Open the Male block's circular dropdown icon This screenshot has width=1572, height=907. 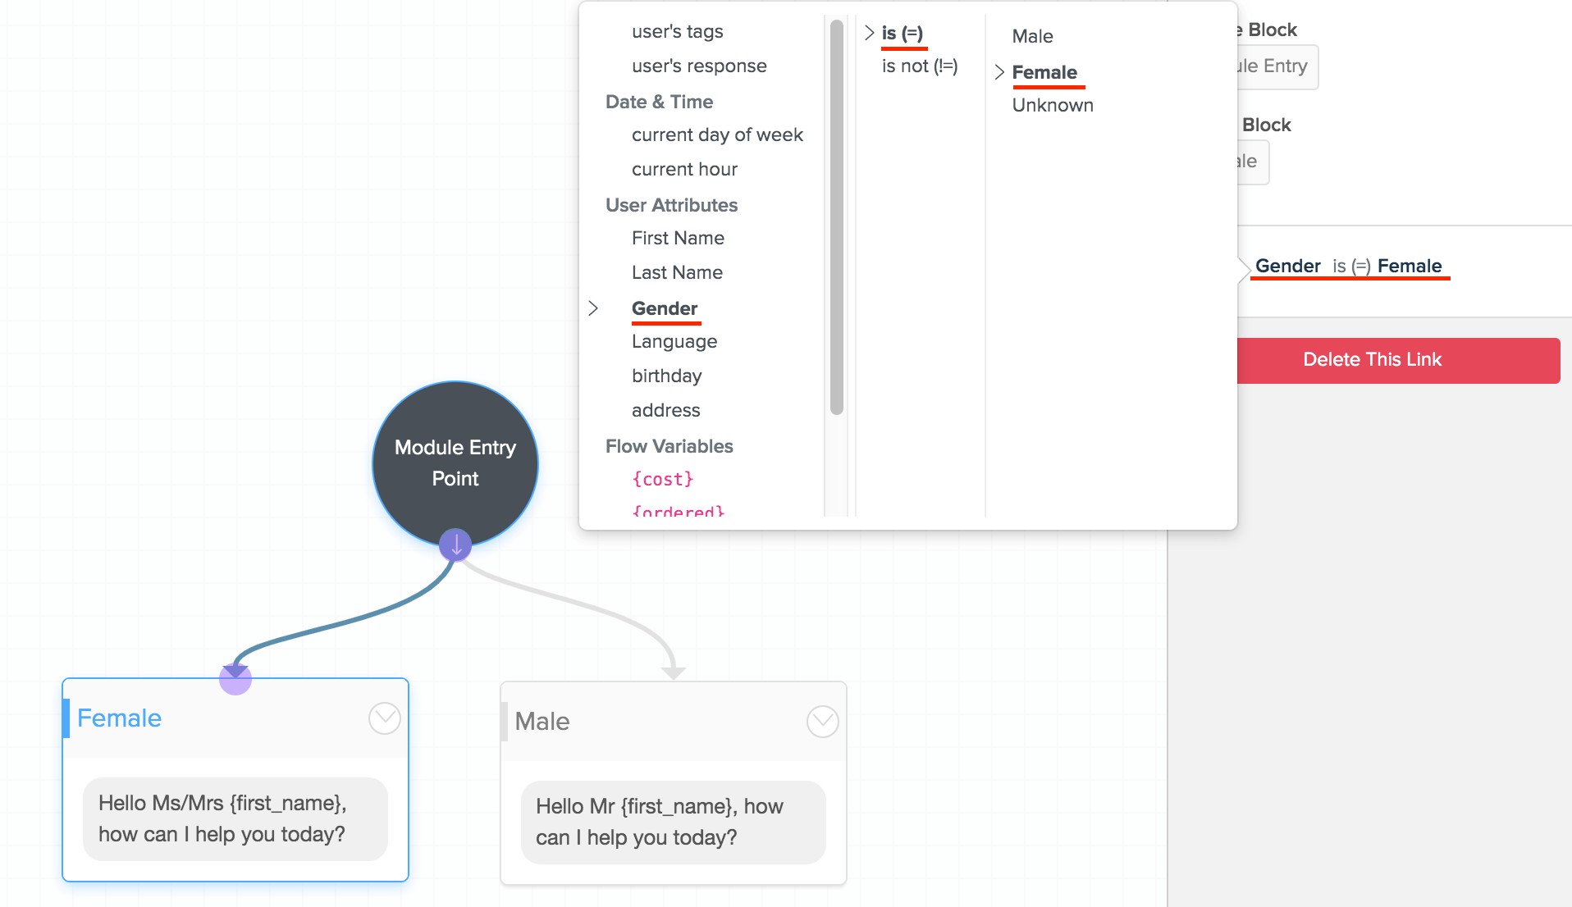click(x=822, y=722)
